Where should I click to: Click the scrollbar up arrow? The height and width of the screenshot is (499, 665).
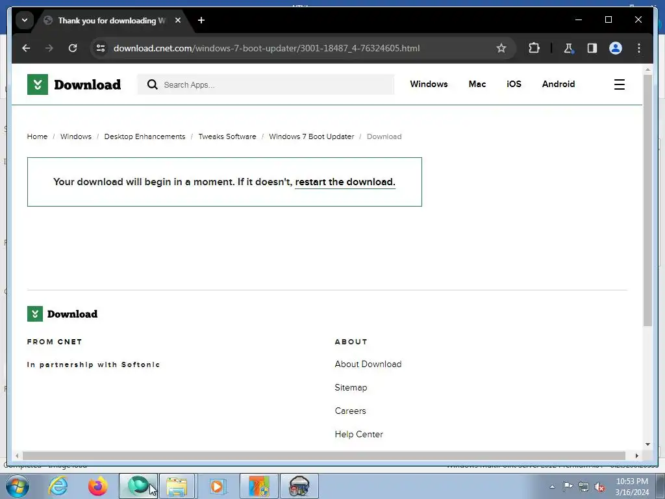coord(647,69)
